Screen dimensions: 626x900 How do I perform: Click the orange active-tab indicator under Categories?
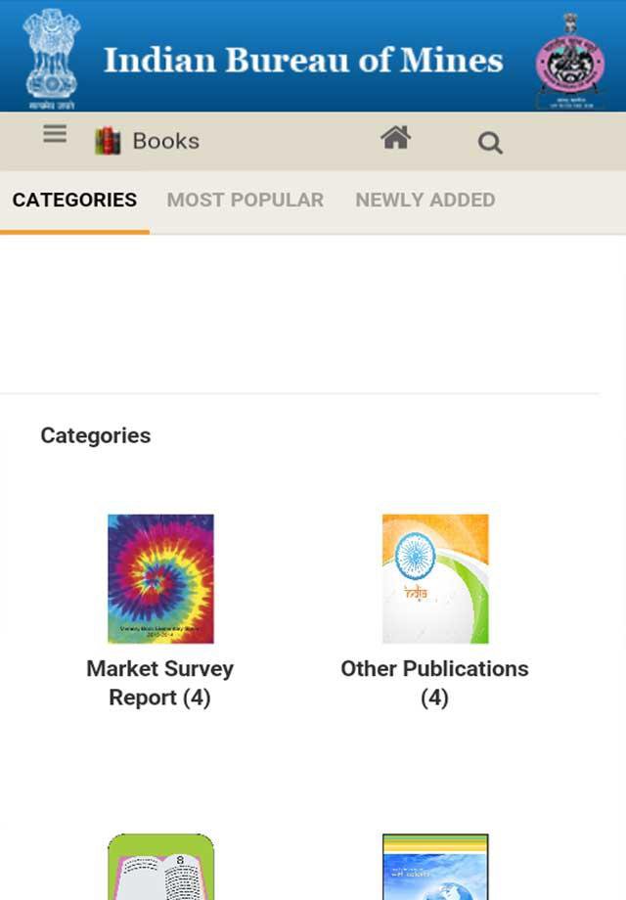pyautogui.click(x=74, y=232)
